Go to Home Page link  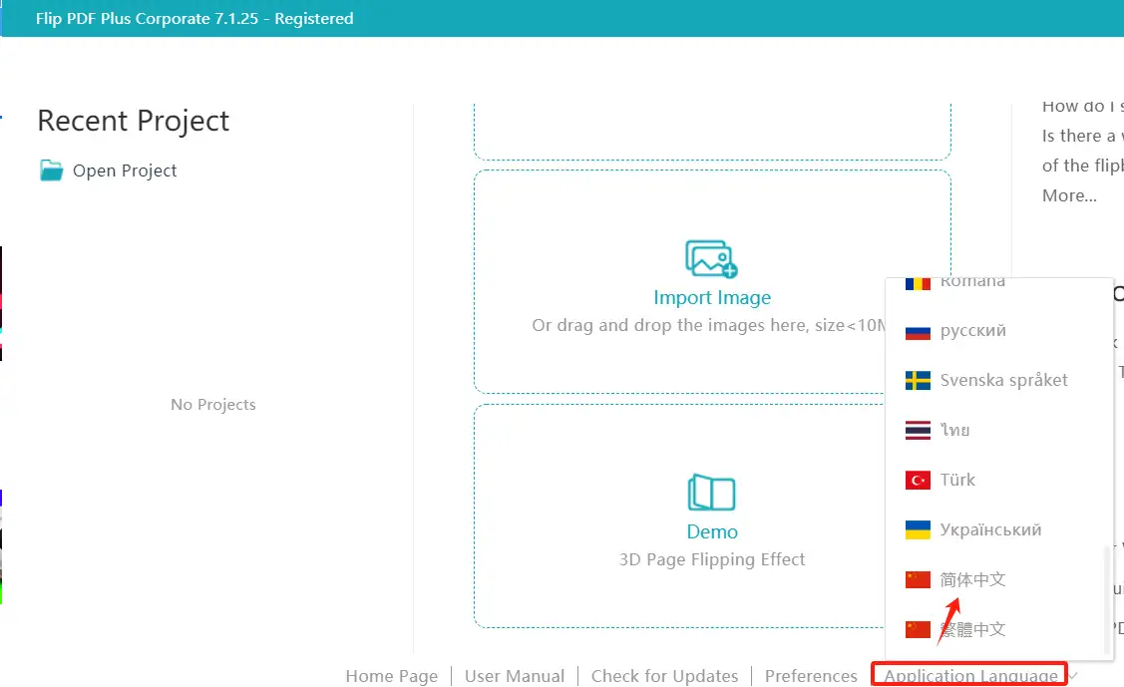point(391,676)
